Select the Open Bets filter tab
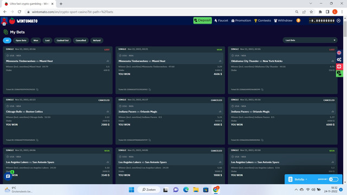Viewport: 347px width, 195px height. coord(21,41)
